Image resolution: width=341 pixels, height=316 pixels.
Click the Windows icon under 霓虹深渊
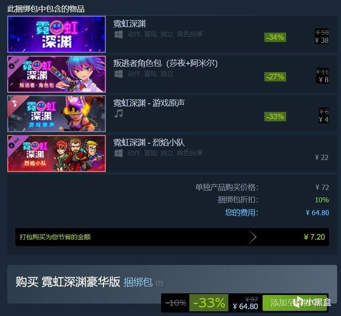118,34
